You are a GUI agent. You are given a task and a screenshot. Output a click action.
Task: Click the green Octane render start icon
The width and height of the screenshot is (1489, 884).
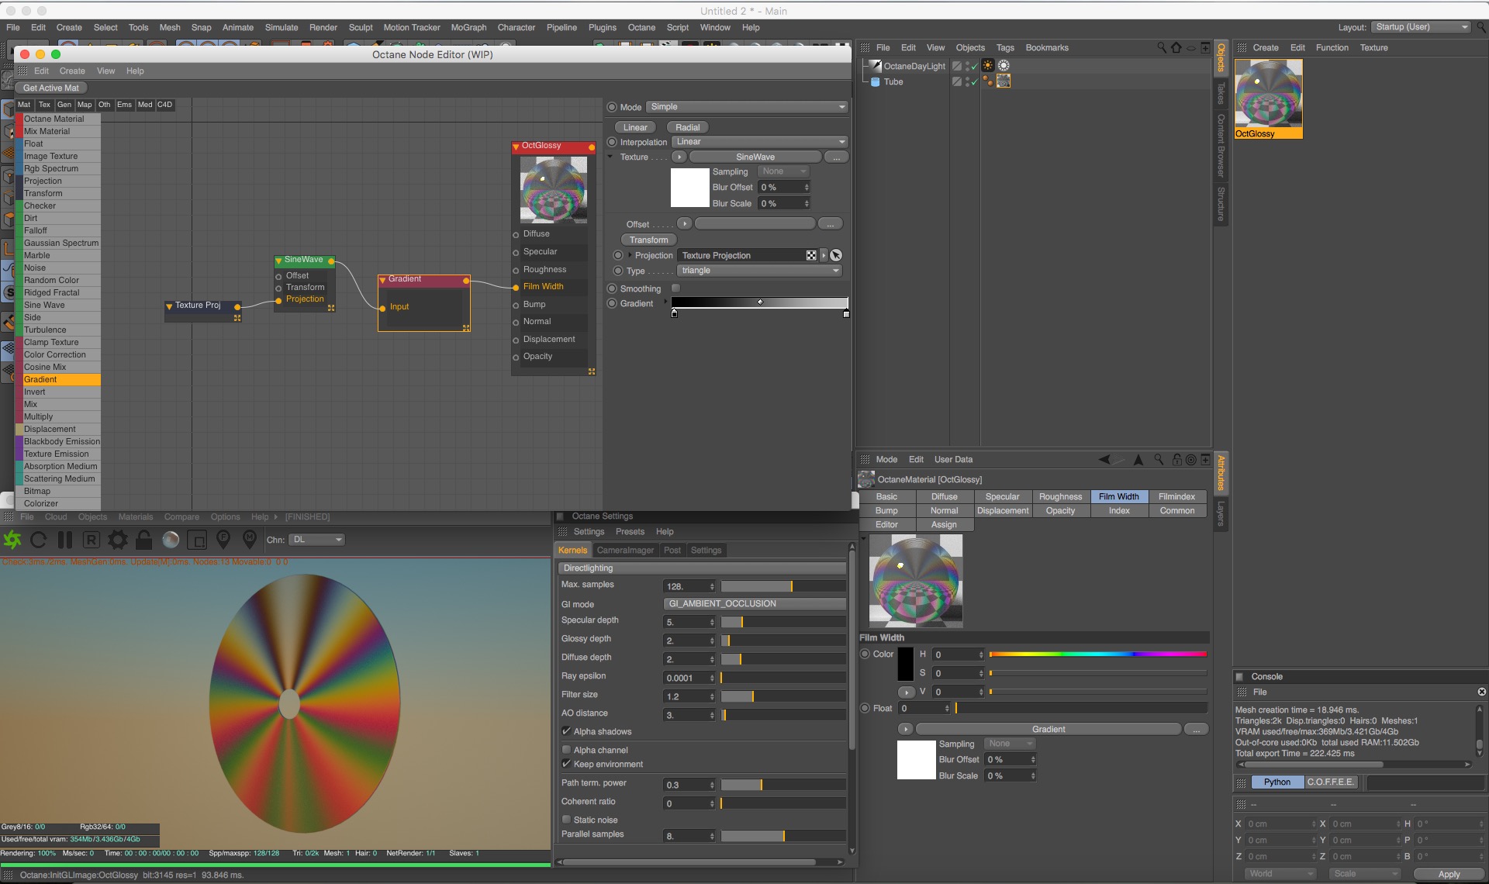click(12, 540)
